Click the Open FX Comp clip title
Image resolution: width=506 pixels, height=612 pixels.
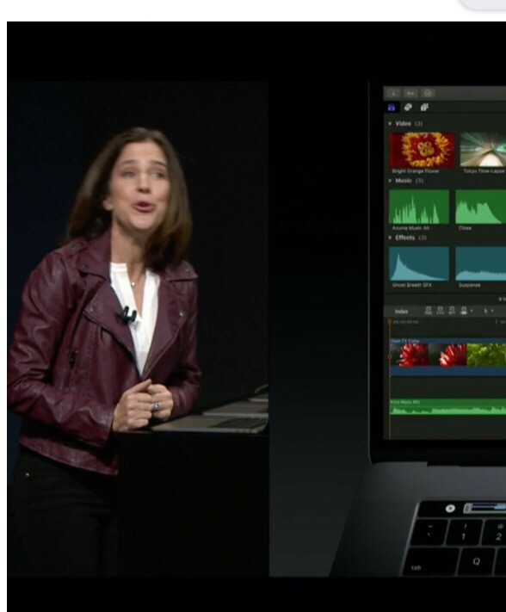pyautogui.click(x=405, y=341)
